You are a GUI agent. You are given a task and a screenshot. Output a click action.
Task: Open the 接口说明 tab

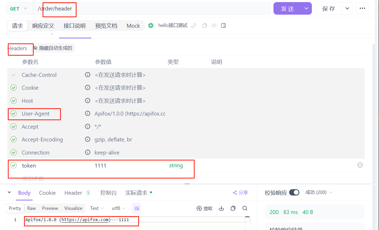tap(74, 26)
